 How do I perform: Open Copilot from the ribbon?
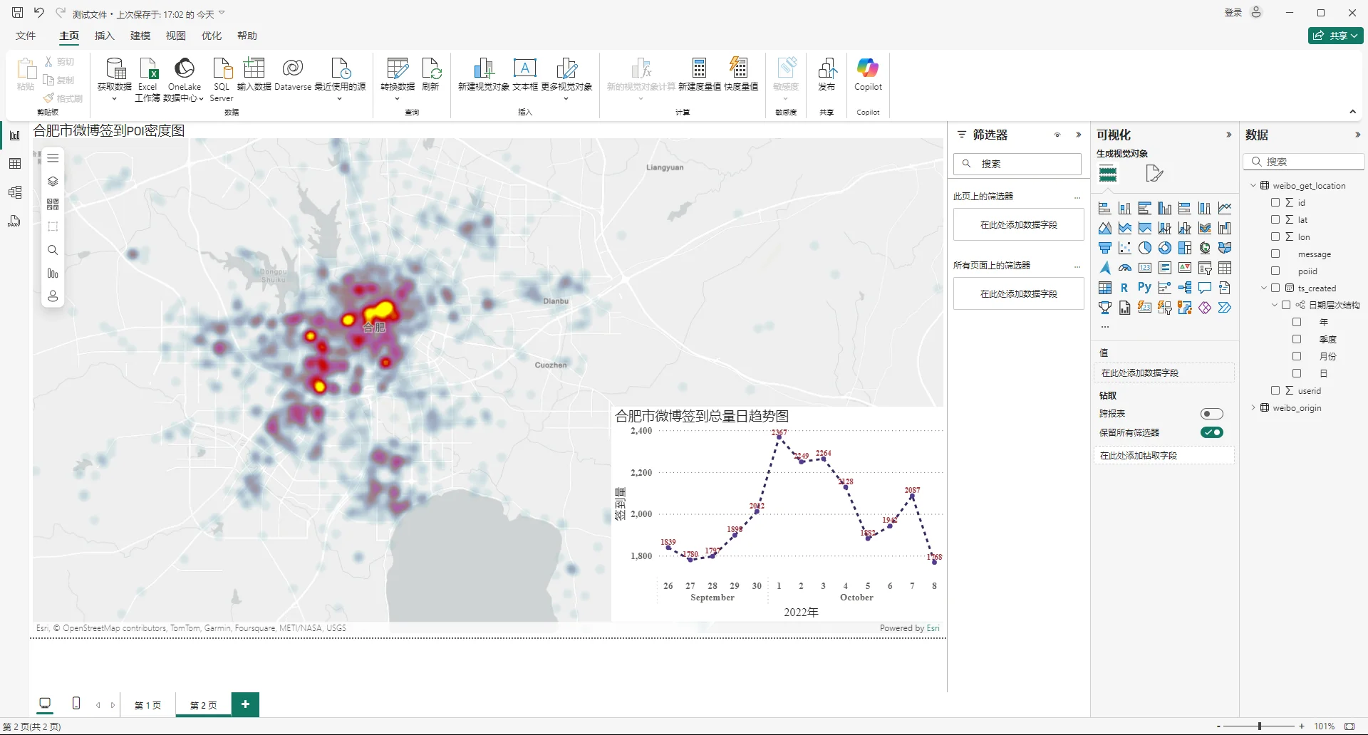(867, 75)
